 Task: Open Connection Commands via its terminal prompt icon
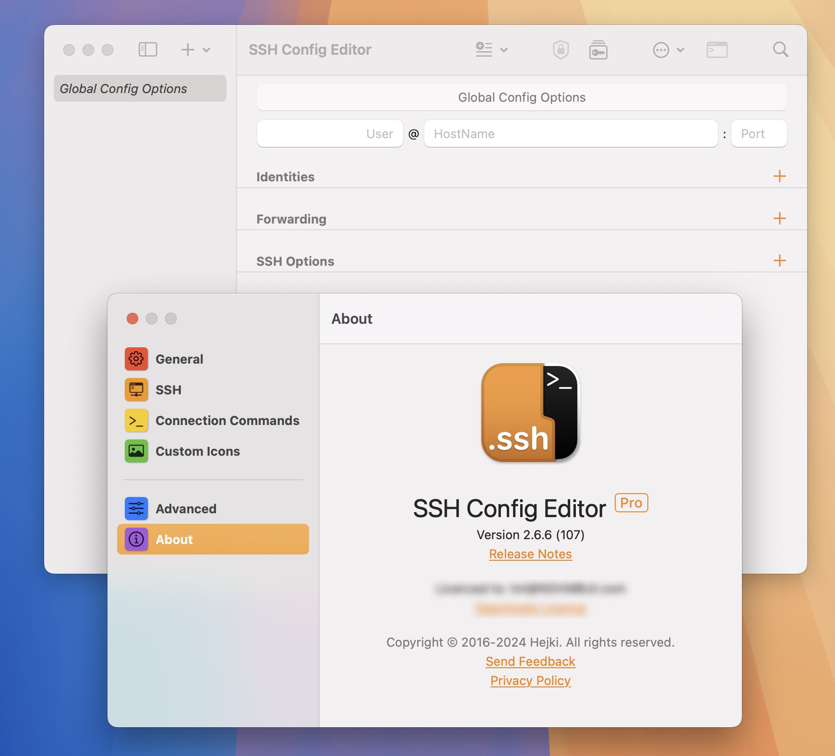[x=136, y=420]
